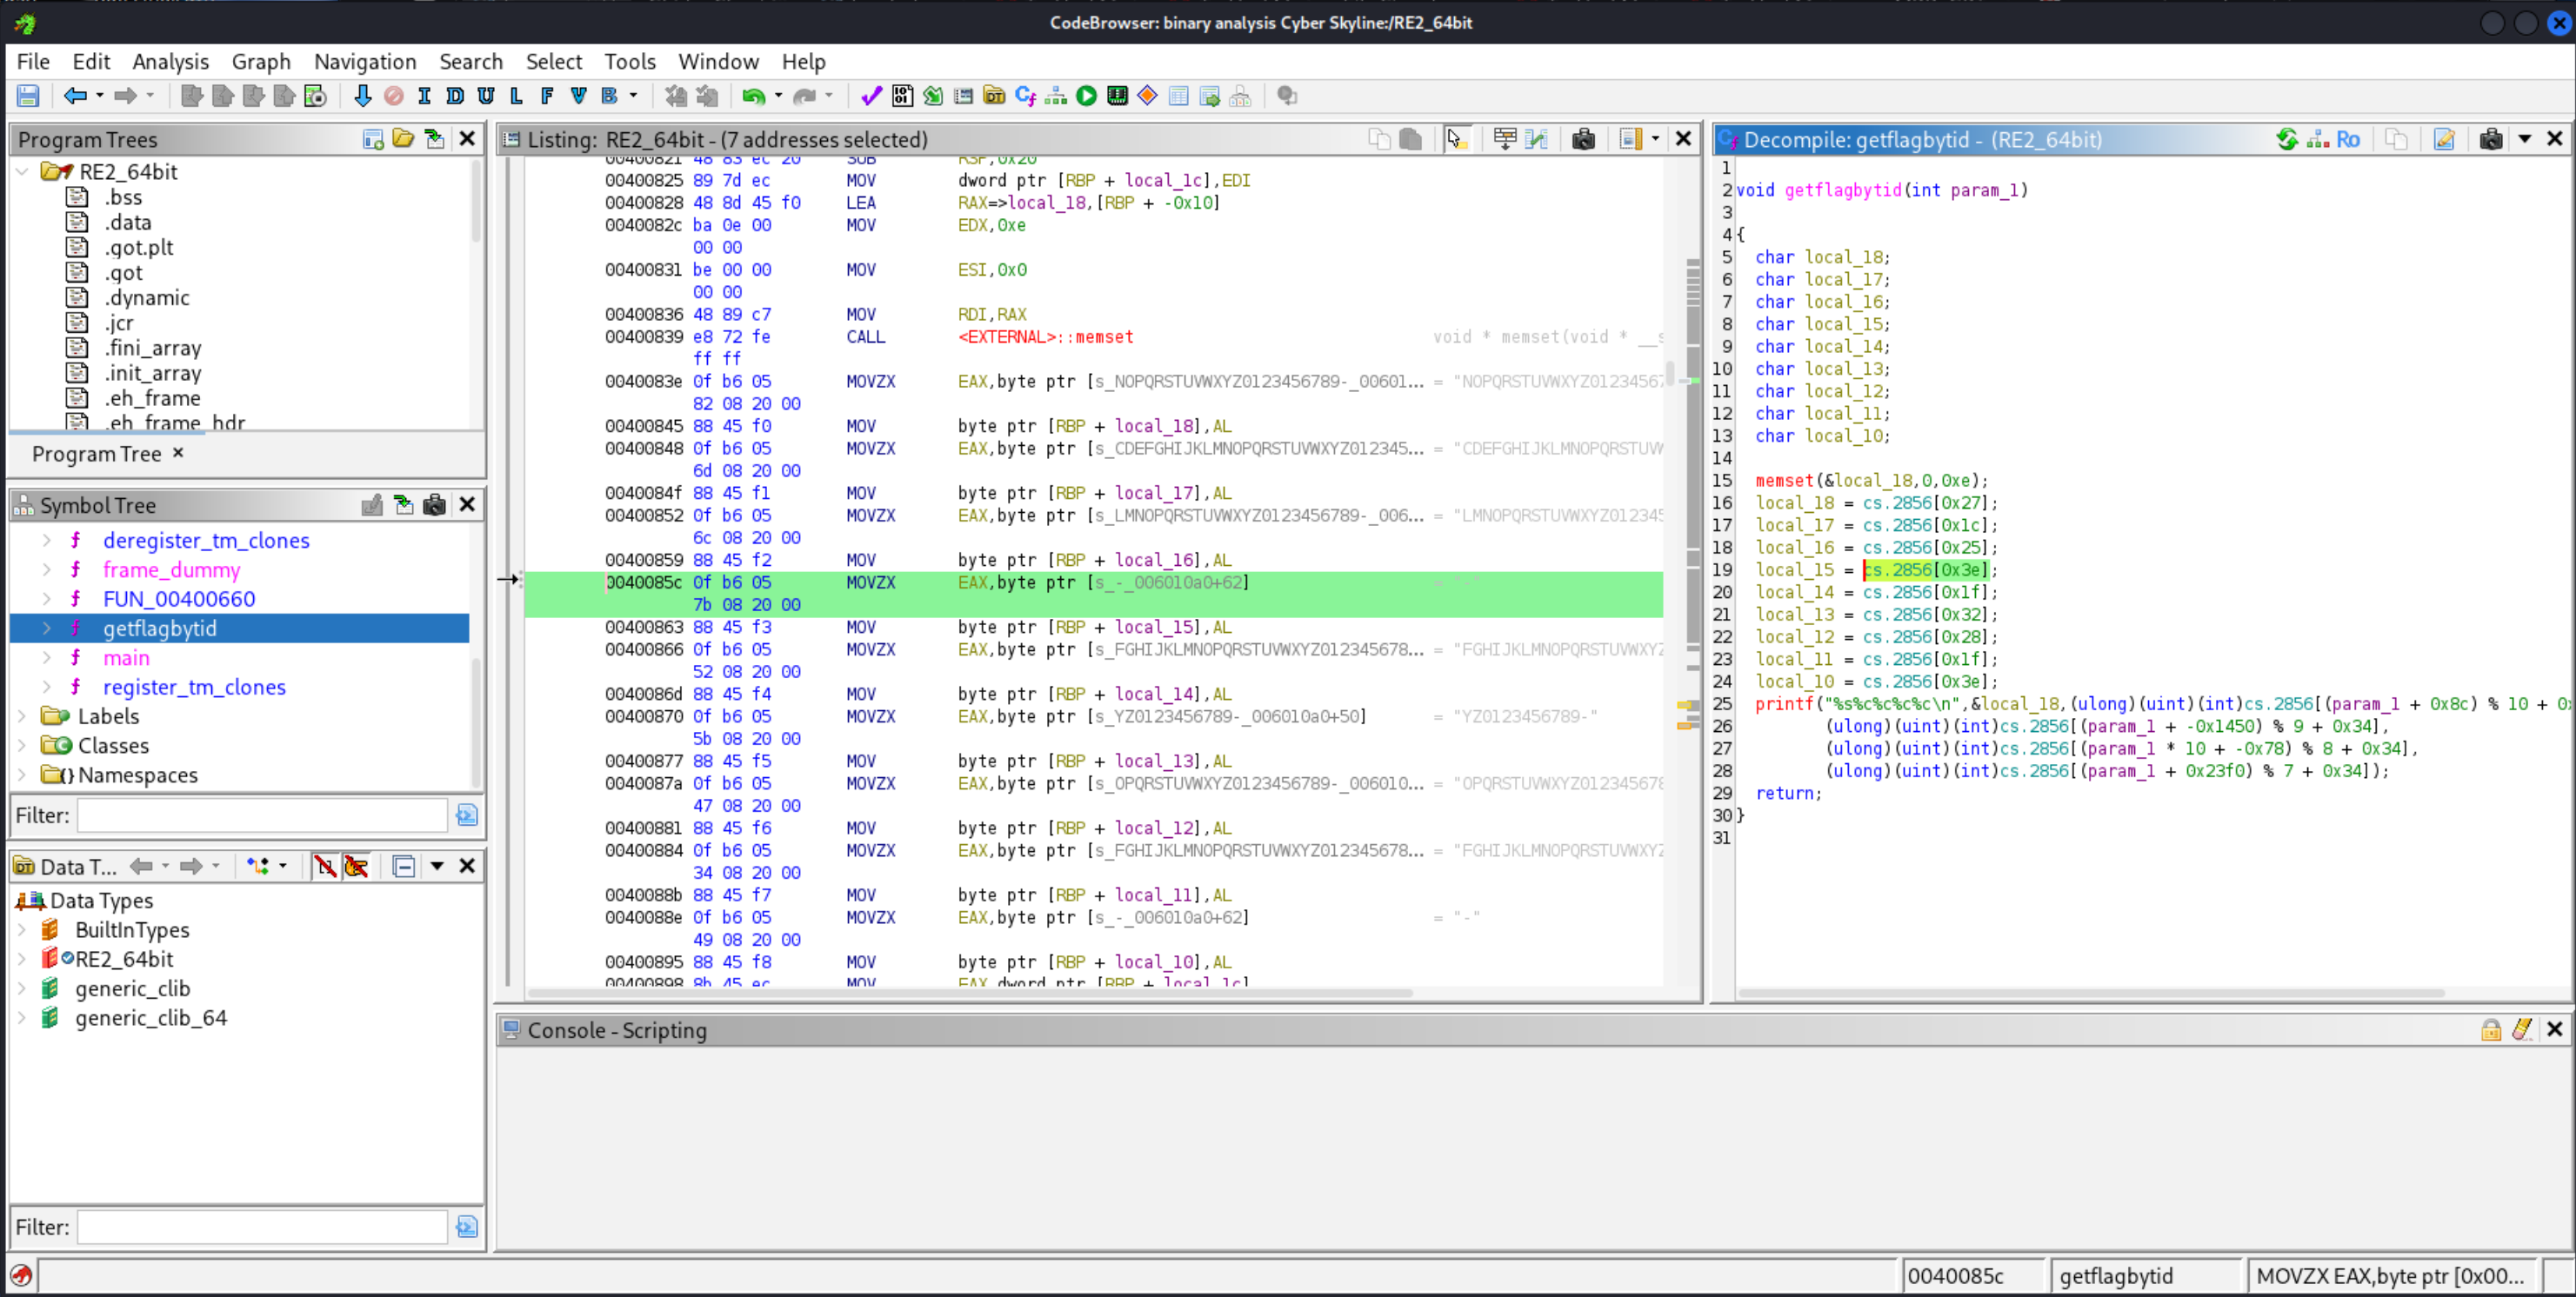This screenshot has height=1297, width=2576.
Task: Display the function graph from main toolbar
Action: coord(1056,96)
